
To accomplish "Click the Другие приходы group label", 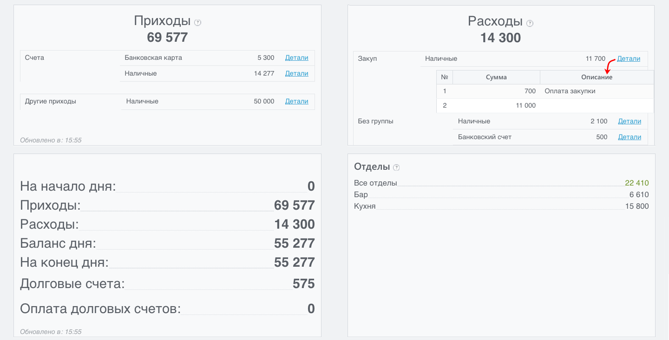I will pos(51,101).
